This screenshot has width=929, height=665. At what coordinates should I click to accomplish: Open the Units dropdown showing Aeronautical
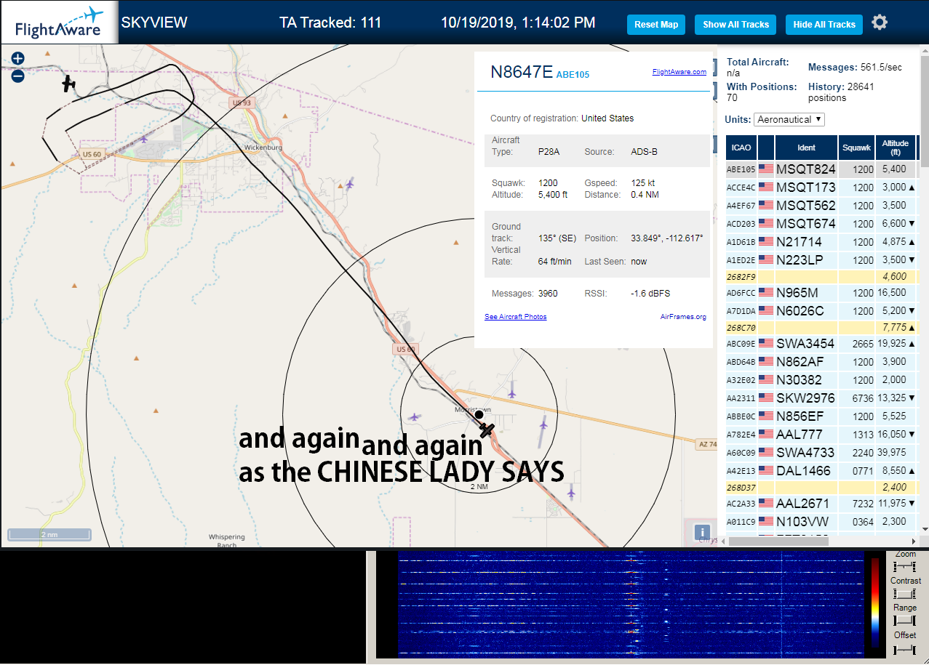click(789, 119)
